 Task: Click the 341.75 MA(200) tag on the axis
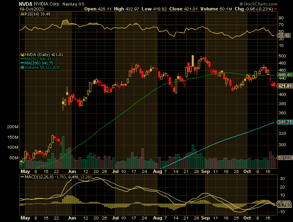pyautogui.click(x=285, y=122)
